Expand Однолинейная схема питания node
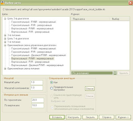Viewport: 133px width, 121px height. (x=5, y=69)
